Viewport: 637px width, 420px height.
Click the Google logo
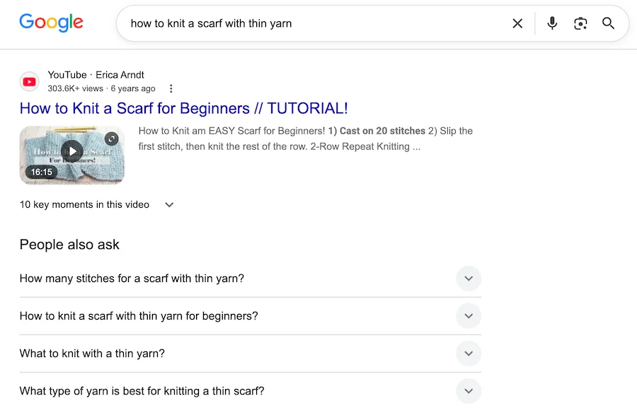pyautogui.click(x=51, y=23)
